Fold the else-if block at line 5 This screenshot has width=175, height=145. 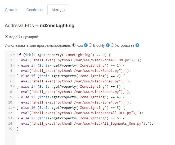tap(14, 76)
